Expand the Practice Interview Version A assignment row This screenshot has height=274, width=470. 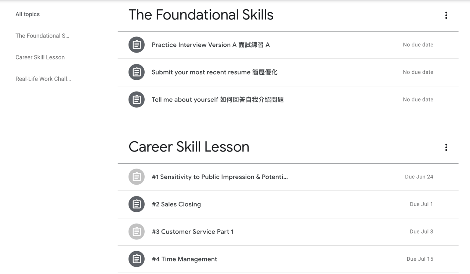tap(257, 45)
